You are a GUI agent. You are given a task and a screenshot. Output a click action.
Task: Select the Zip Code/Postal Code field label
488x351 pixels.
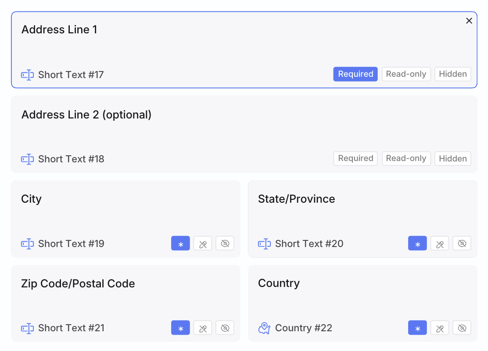point(78,283)
